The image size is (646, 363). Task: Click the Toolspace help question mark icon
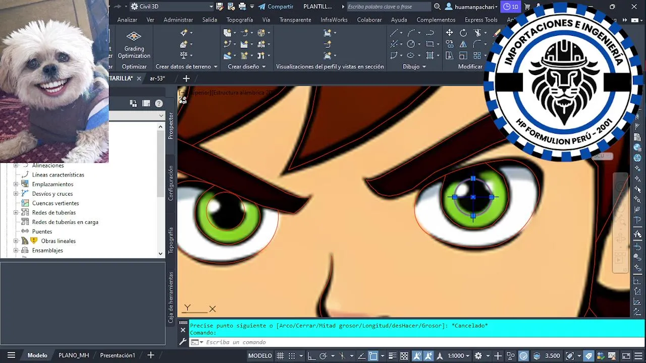(x=158, y=103)
